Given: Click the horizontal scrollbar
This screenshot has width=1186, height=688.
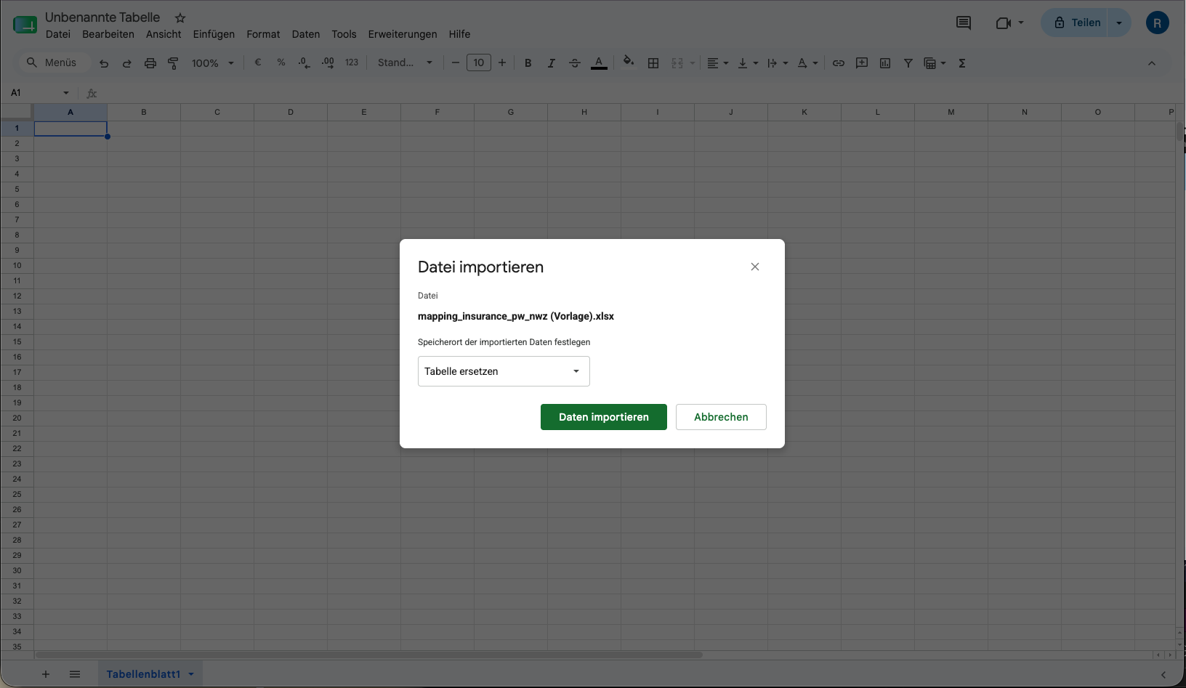Looking at the screenshot, I should coord(368,655).
